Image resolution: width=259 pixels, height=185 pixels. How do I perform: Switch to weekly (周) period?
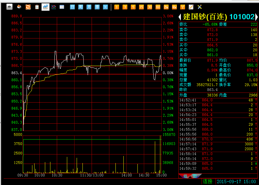pos(81,7)
